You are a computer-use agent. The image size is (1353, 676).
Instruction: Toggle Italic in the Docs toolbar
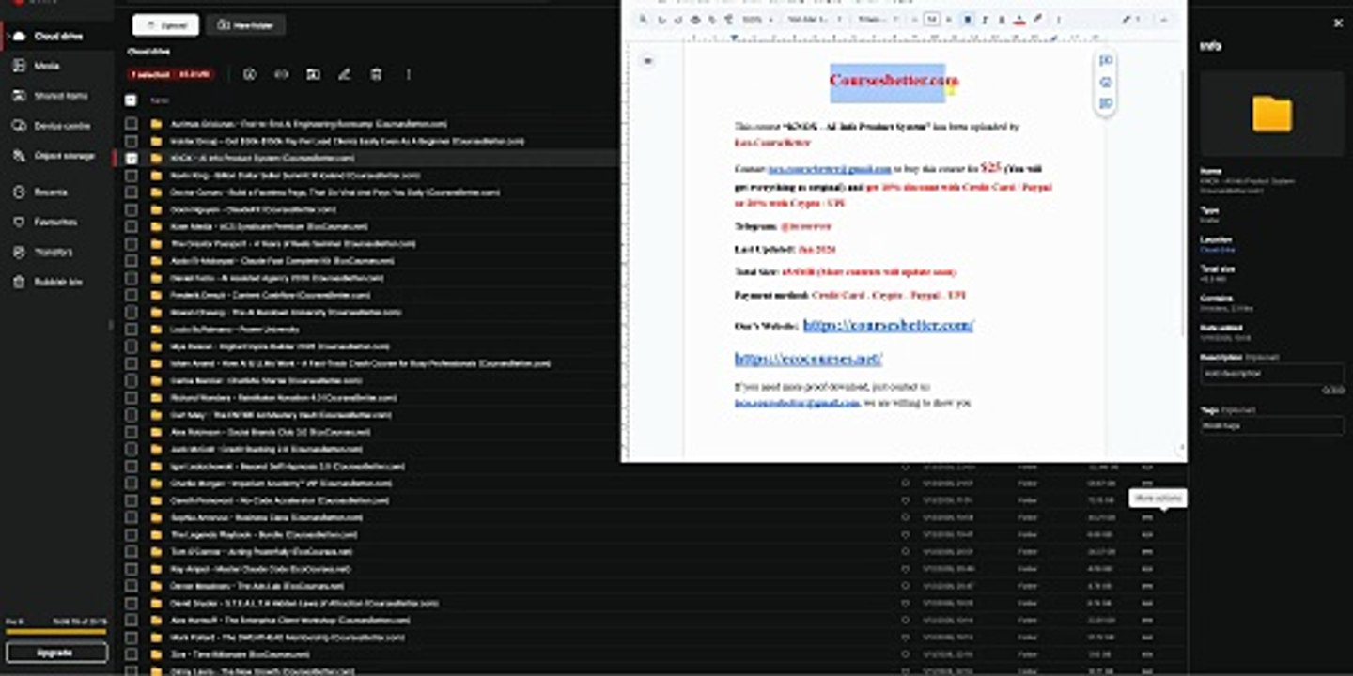984,19
